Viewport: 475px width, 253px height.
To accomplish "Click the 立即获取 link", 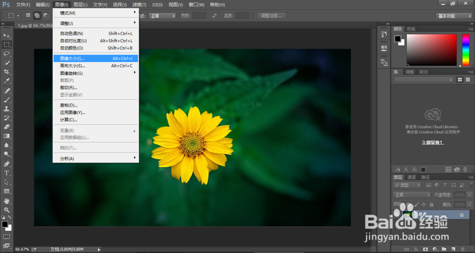I will click(433, 142).
